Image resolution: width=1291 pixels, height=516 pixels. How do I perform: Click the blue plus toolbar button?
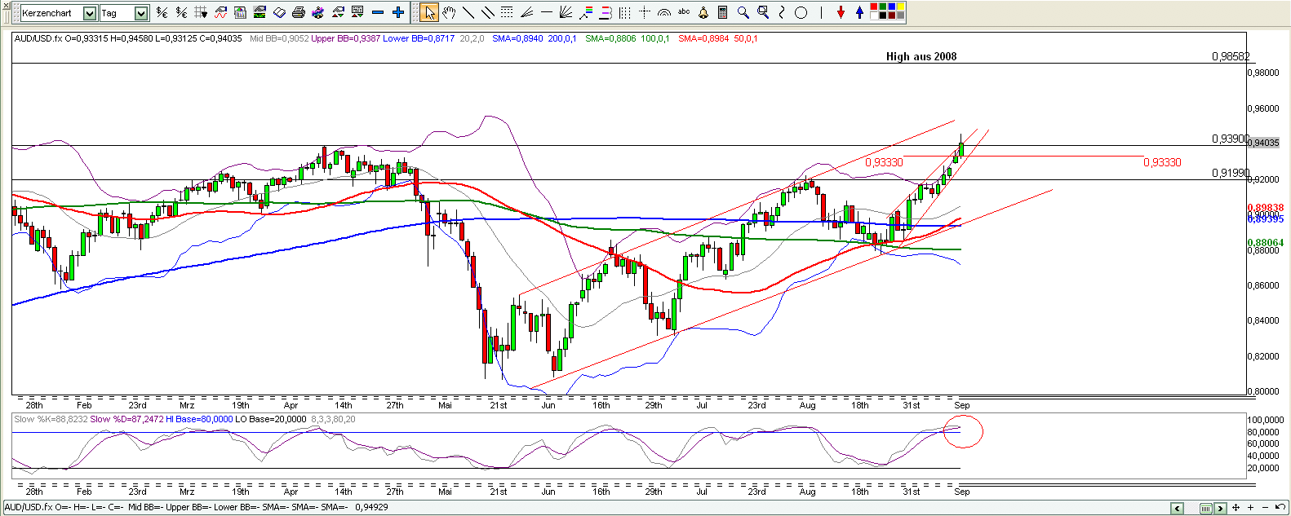pyautogui.click(x=397, y=13)
